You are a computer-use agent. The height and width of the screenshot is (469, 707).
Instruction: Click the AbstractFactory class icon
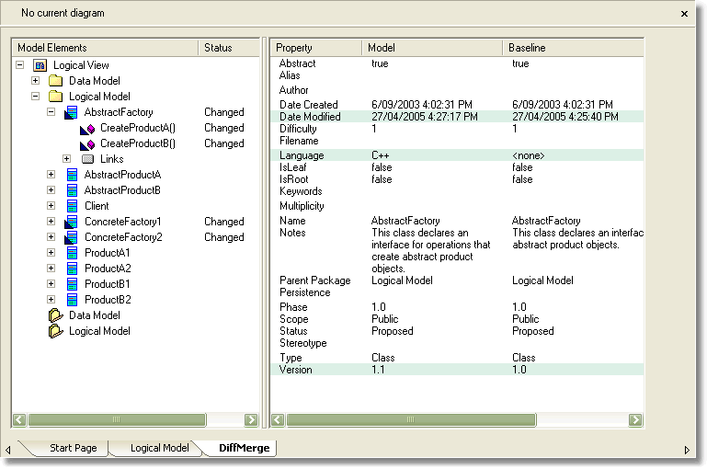71,112
